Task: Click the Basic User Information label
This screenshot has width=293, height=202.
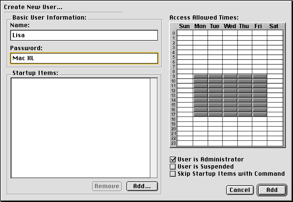Action: 50,17
